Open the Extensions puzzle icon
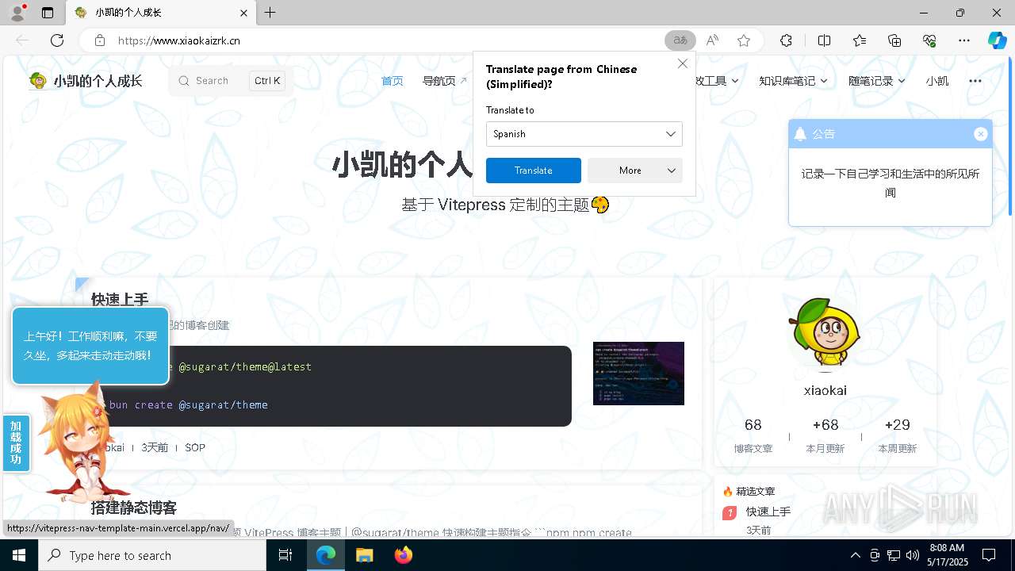The height and width of the screenshot is (571, 1015). [786, 40]
